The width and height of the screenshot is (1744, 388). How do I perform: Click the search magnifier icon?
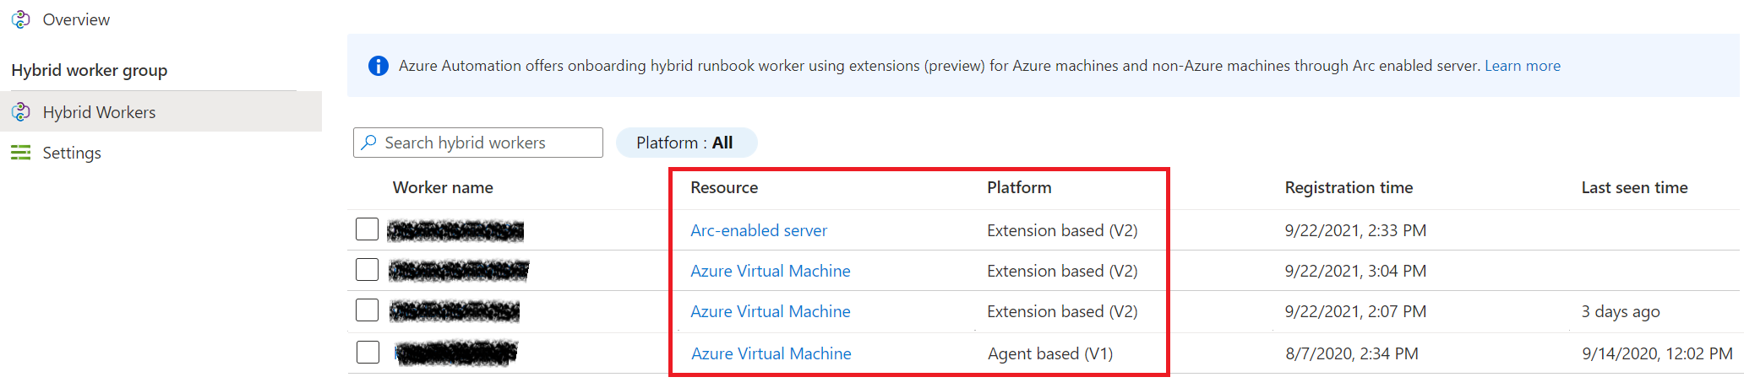pos(369,143)
